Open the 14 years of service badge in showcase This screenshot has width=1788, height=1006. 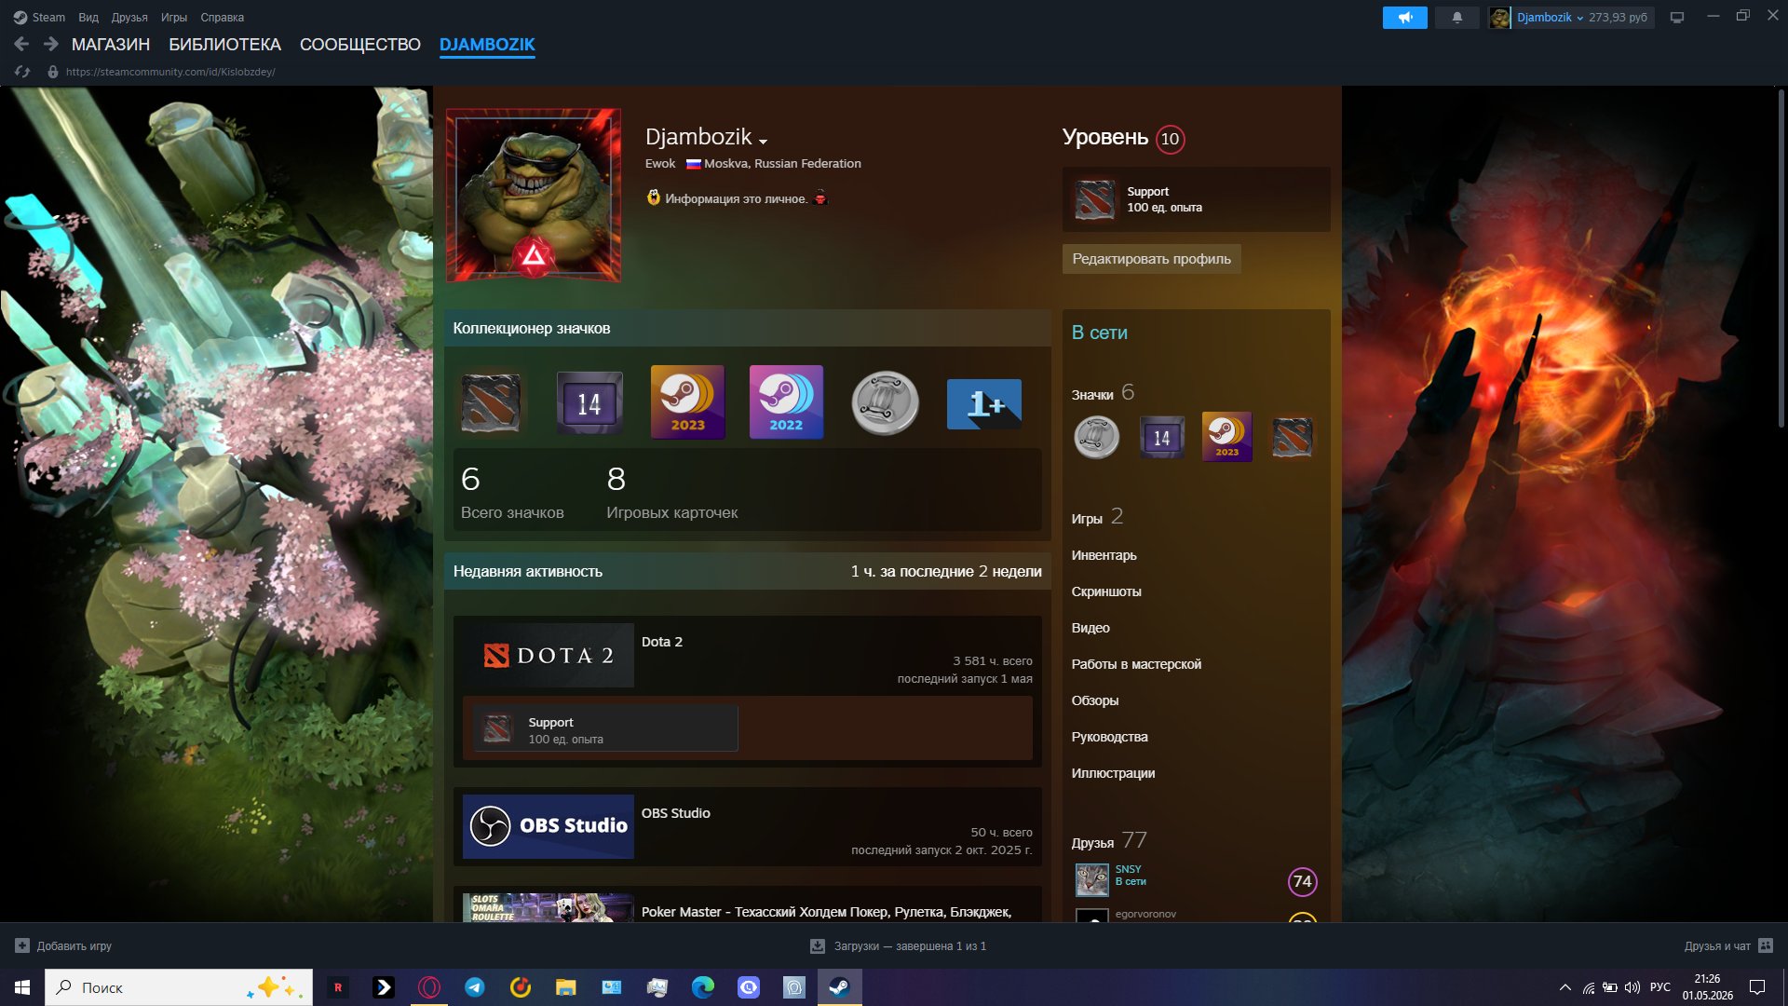(589, 402)
